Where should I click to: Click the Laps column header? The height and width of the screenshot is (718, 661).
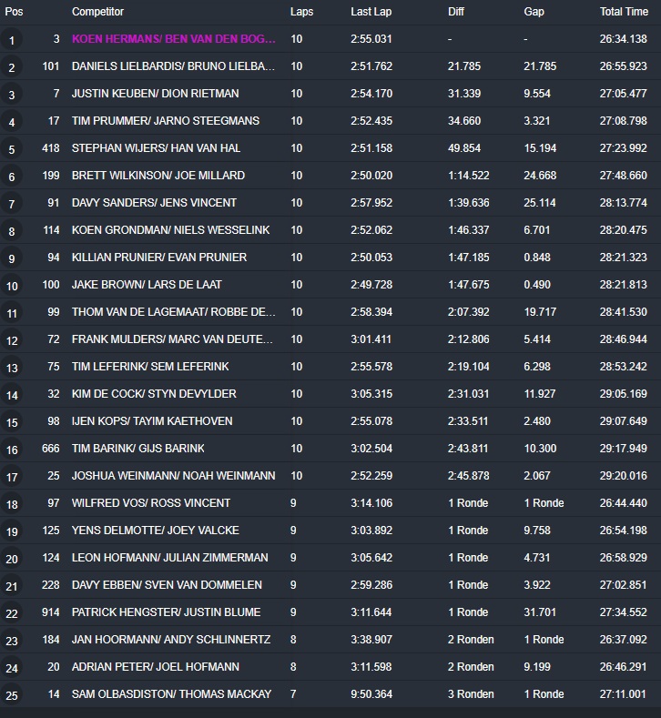pyautogui.click(x=301, y=12)
